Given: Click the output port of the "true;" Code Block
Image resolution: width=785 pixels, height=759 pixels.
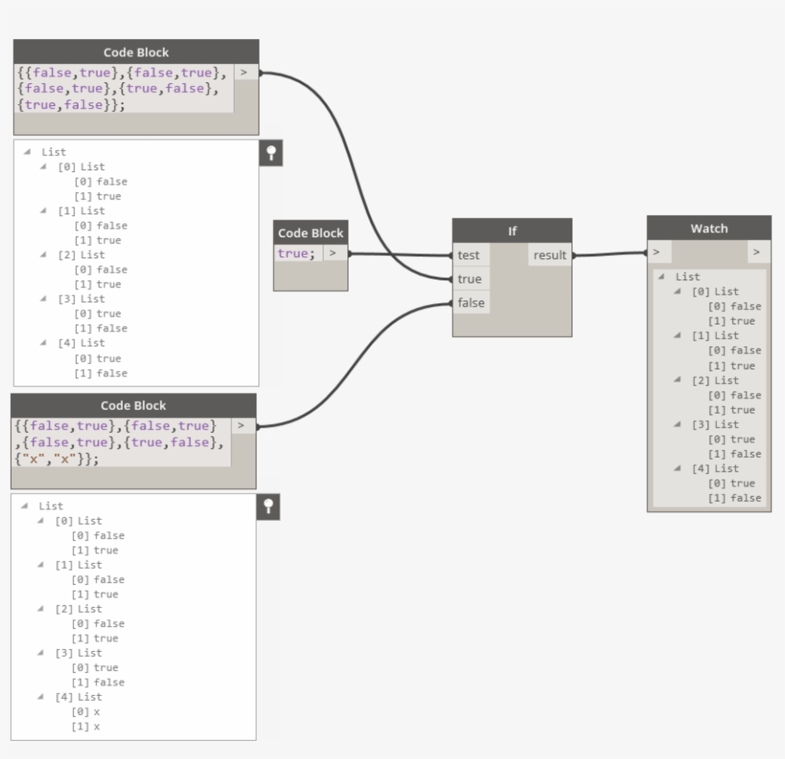Looking at the screenshot, I should (333, 254).
